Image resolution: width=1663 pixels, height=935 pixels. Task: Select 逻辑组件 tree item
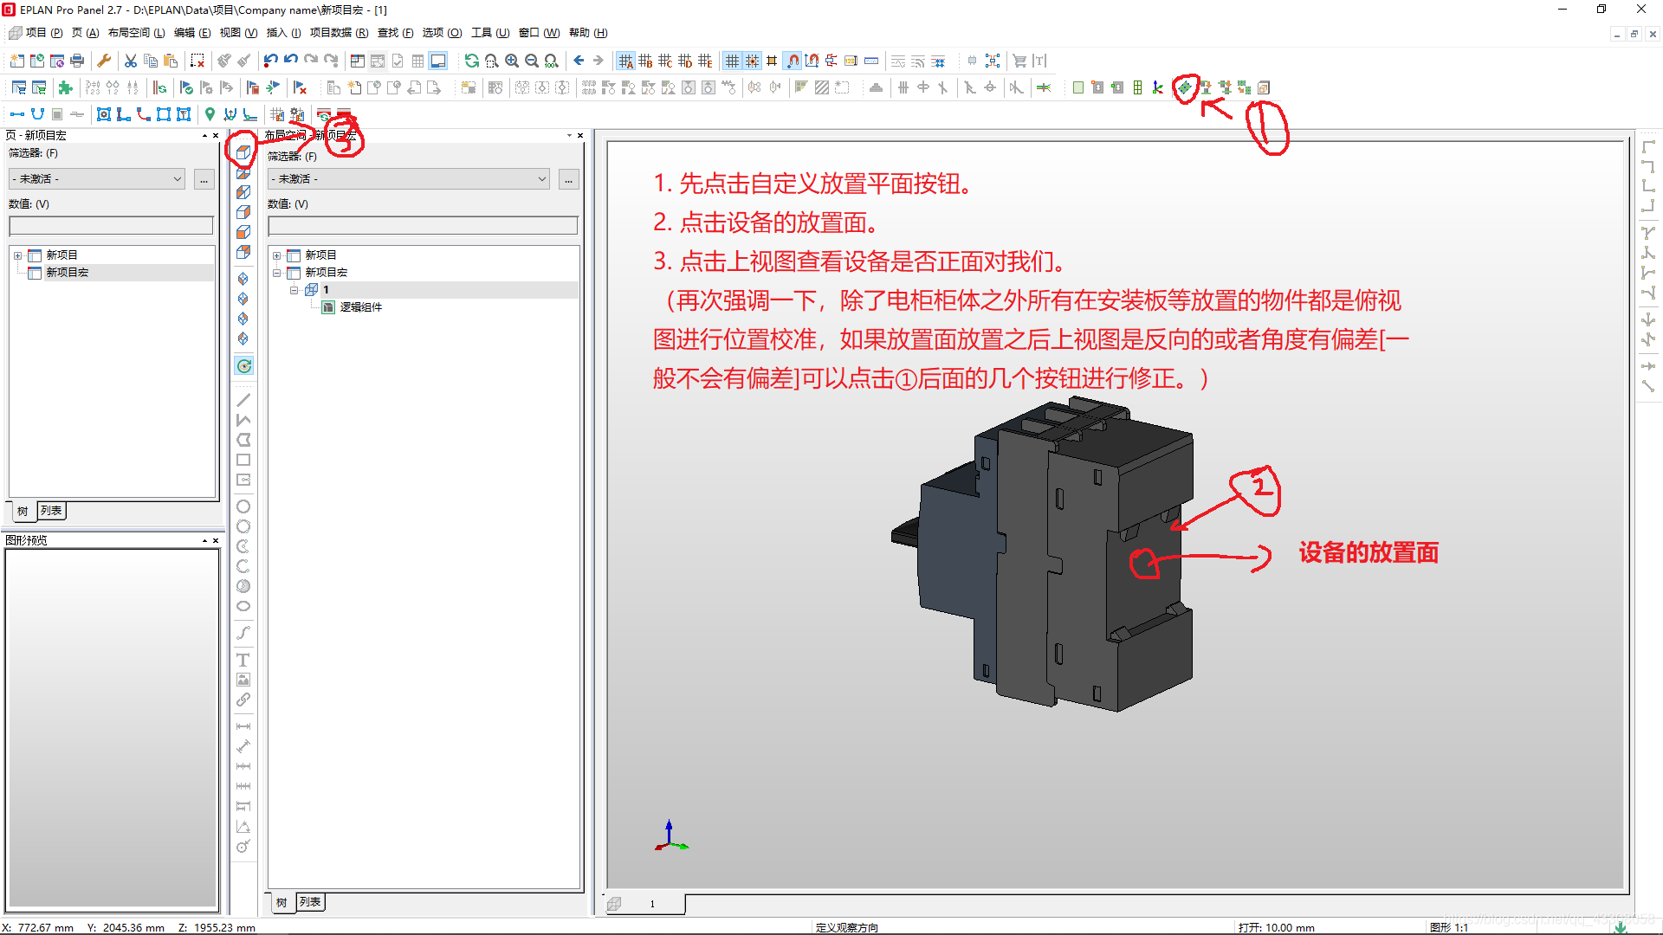[x=360, y=307]
